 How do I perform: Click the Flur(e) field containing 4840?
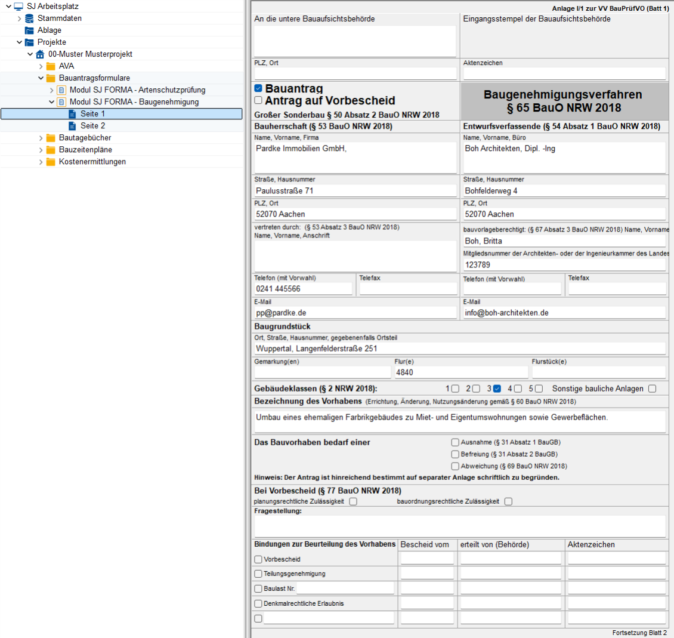(x=460, y=372)
